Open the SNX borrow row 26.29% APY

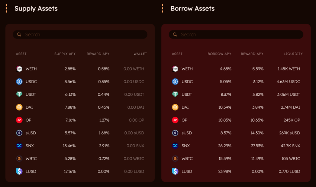(236, 146)
